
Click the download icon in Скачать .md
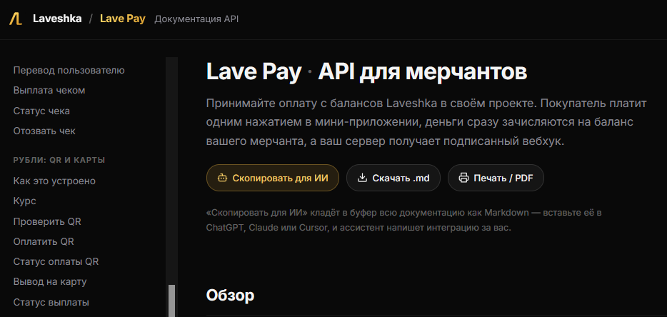[x=362, y=178]
